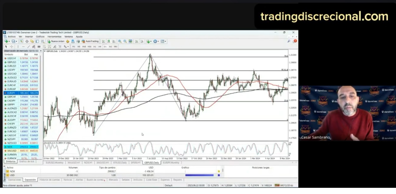
Task: Click the red notification badge icon
Action: (x=295, y=41)
